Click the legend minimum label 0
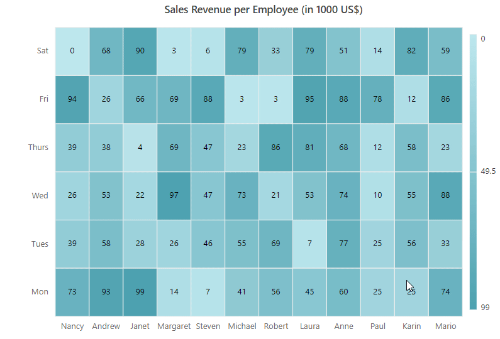Viewport: 500px width, 339px height. click(483, 39)
